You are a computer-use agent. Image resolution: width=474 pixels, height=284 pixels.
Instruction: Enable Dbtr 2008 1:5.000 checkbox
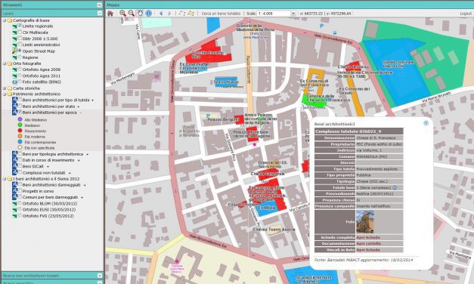pyautogui.click(x=20, y=39)
